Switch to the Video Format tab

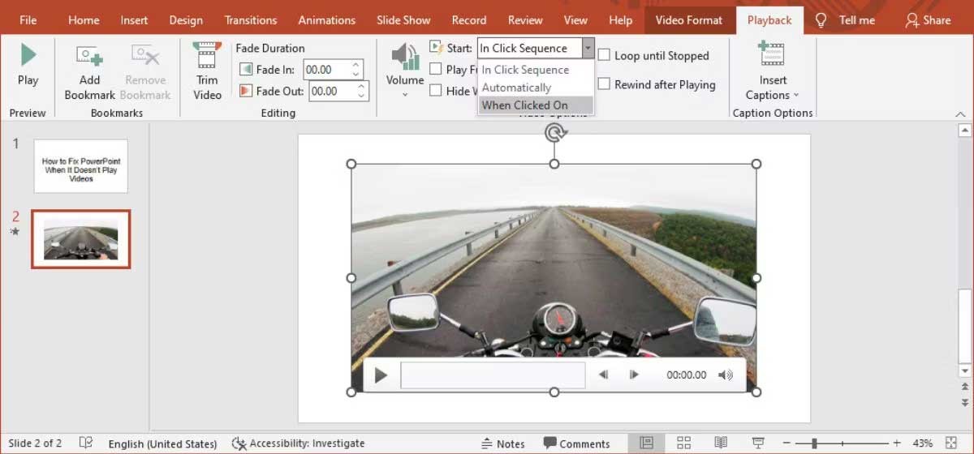pyautogui.click(x=688, y=20)
